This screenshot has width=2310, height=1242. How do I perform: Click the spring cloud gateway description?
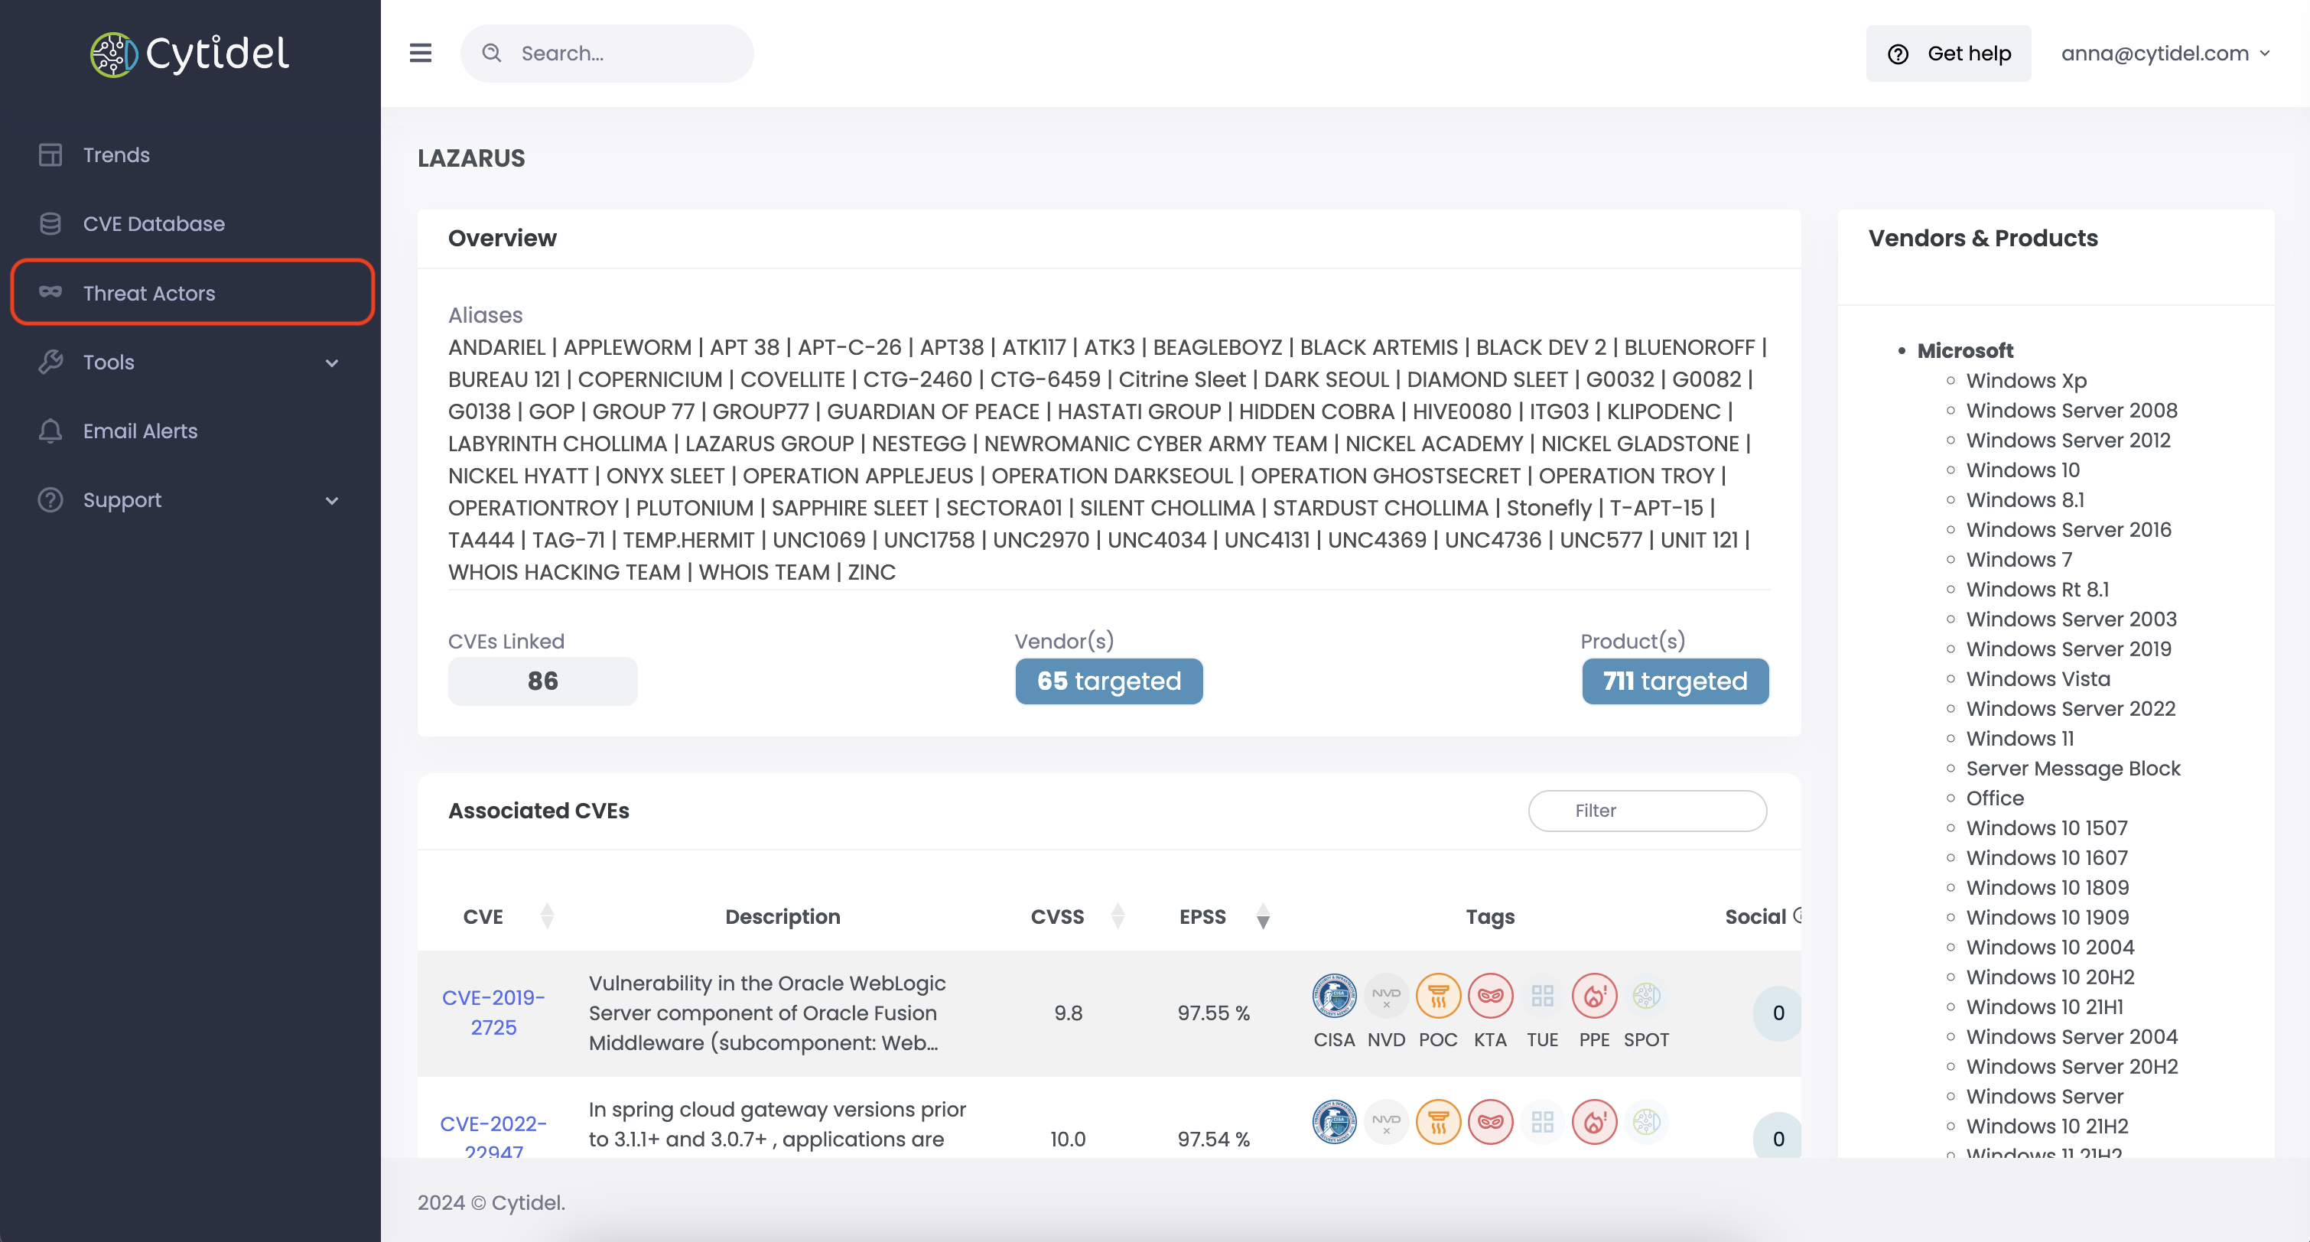tap(777, 1124)
